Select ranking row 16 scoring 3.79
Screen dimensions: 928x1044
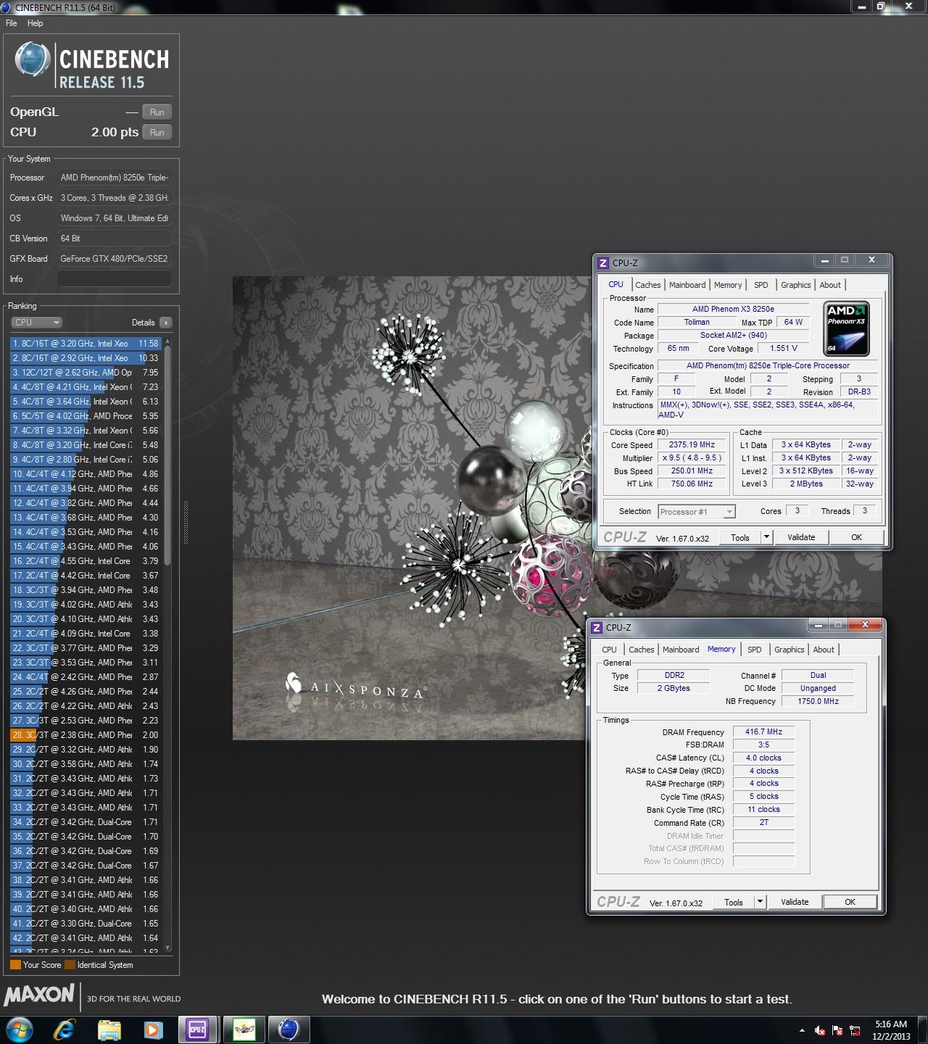pos(86,561)
